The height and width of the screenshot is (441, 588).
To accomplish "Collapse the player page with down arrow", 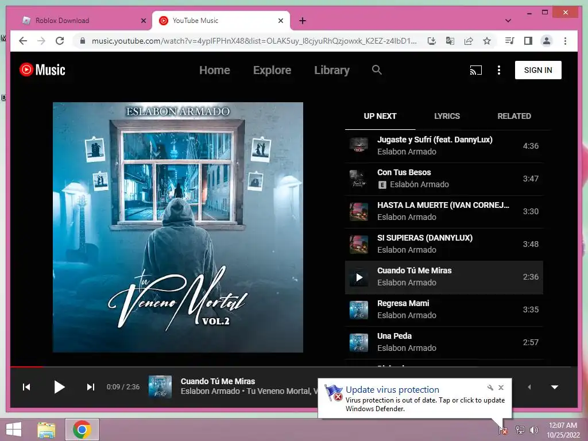I will click(555, 387).
